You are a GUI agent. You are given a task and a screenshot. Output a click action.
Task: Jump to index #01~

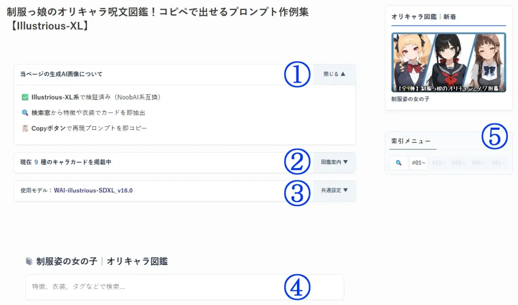418,163
